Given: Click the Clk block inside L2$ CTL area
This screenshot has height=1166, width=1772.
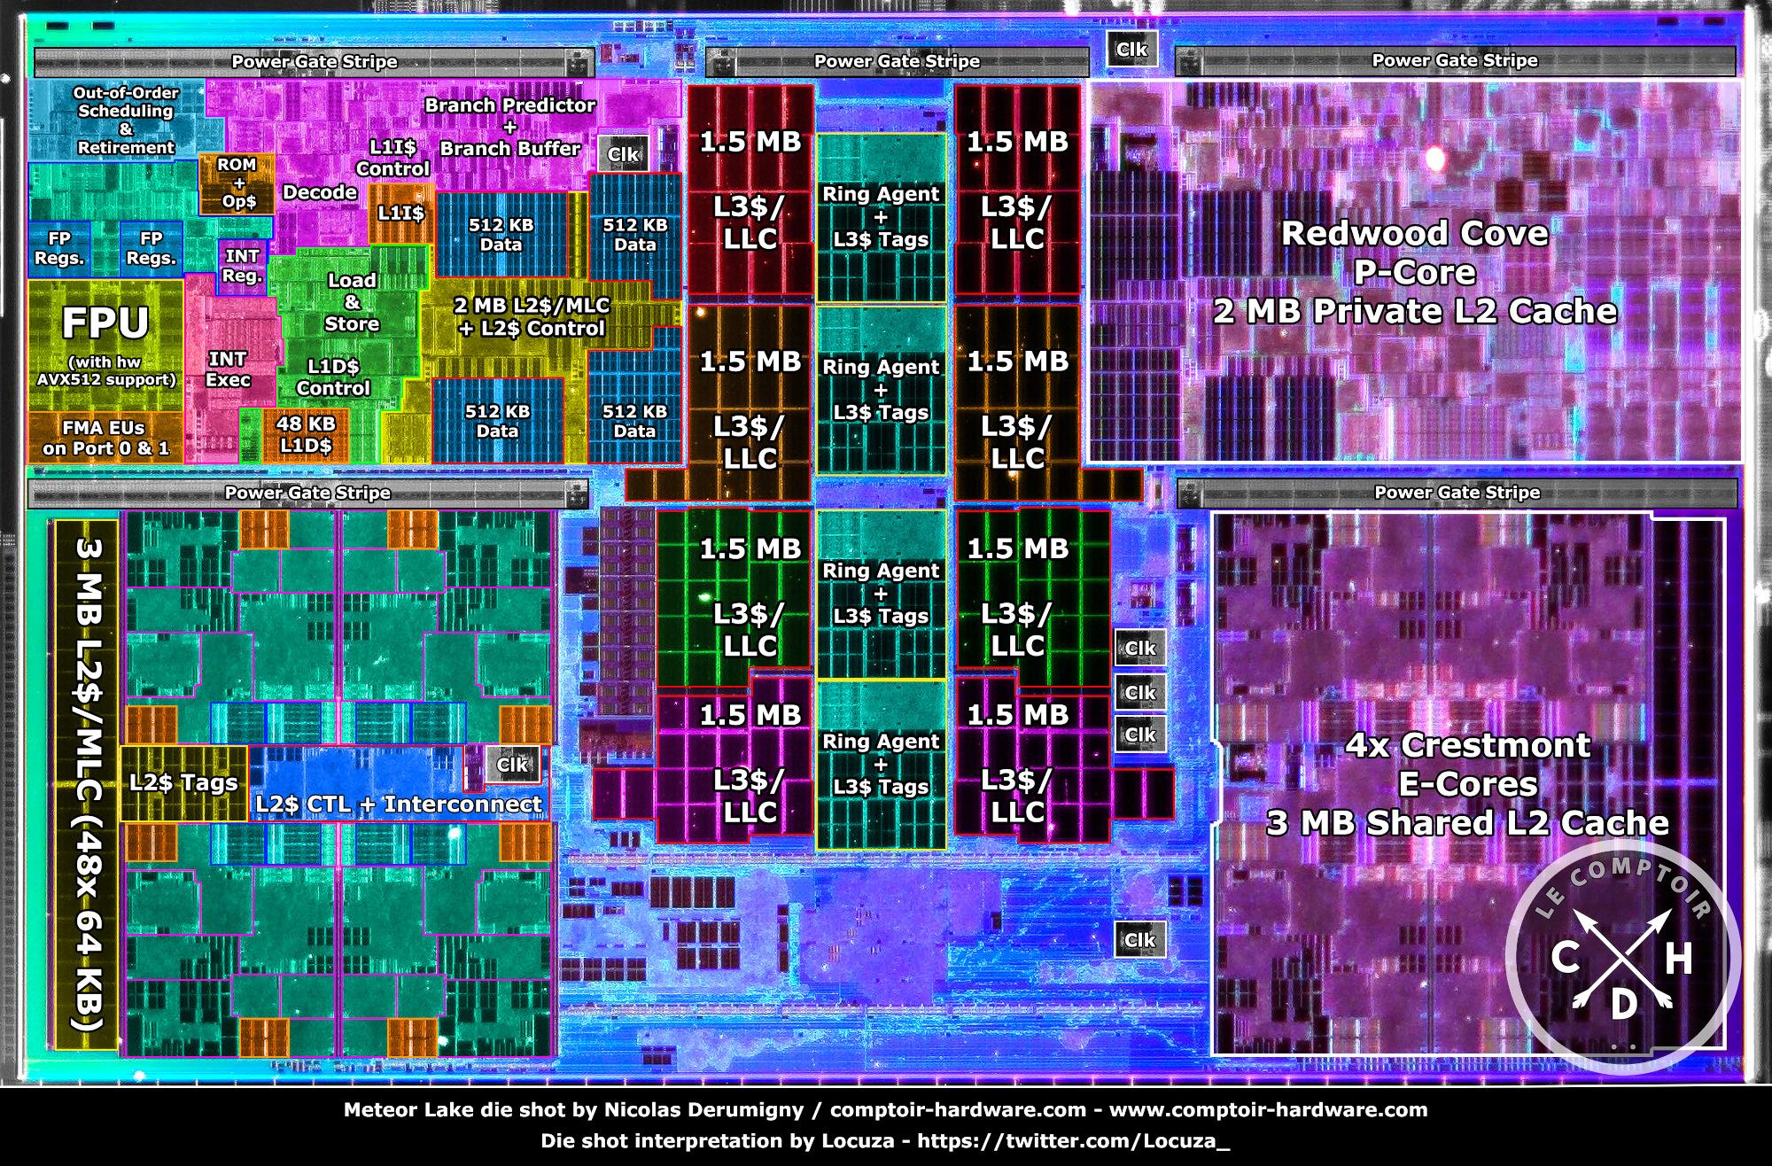Looking at the screenshot, I should coord(511,765).
